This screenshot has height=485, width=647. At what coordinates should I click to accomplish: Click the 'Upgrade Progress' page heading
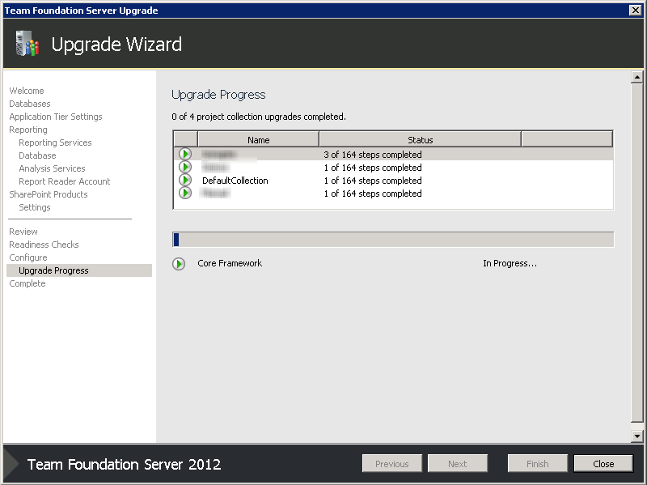[218, 95]
